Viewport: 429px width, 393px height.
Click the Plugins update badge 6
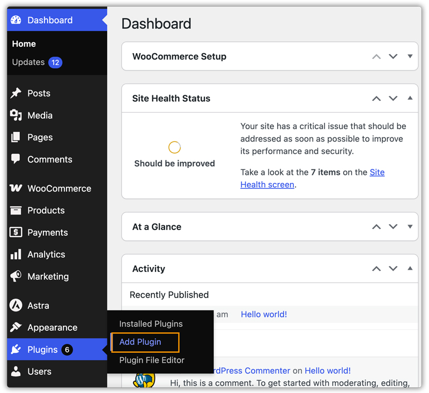tap(67, 350)
